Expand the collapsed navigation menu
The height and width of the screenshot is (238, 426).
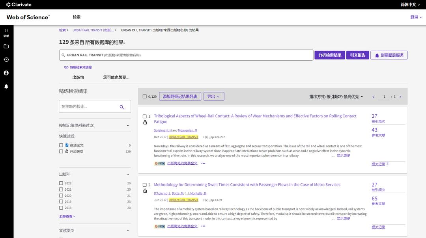(5, 31)
